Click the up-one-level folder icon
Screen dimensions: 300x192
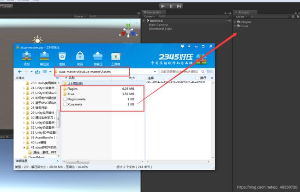coord(37,72)
